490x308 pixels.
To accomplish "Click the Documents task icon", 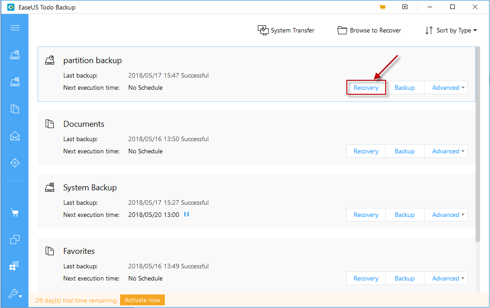I will (x=50, y=124).
